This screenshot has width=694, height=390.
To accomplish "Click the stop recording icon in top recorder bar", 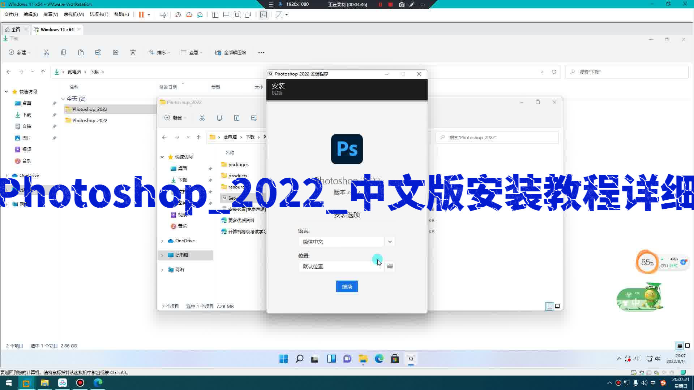I will [390, 4].
